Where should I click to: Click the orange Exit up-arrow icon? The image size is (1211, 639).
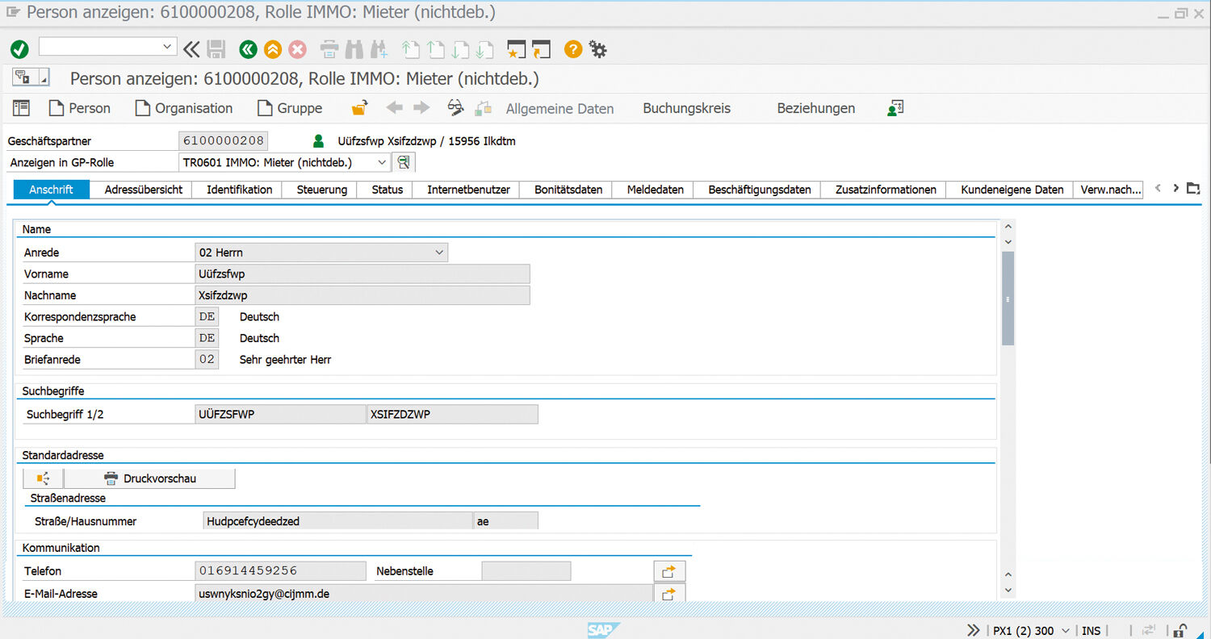coord(273,50)
